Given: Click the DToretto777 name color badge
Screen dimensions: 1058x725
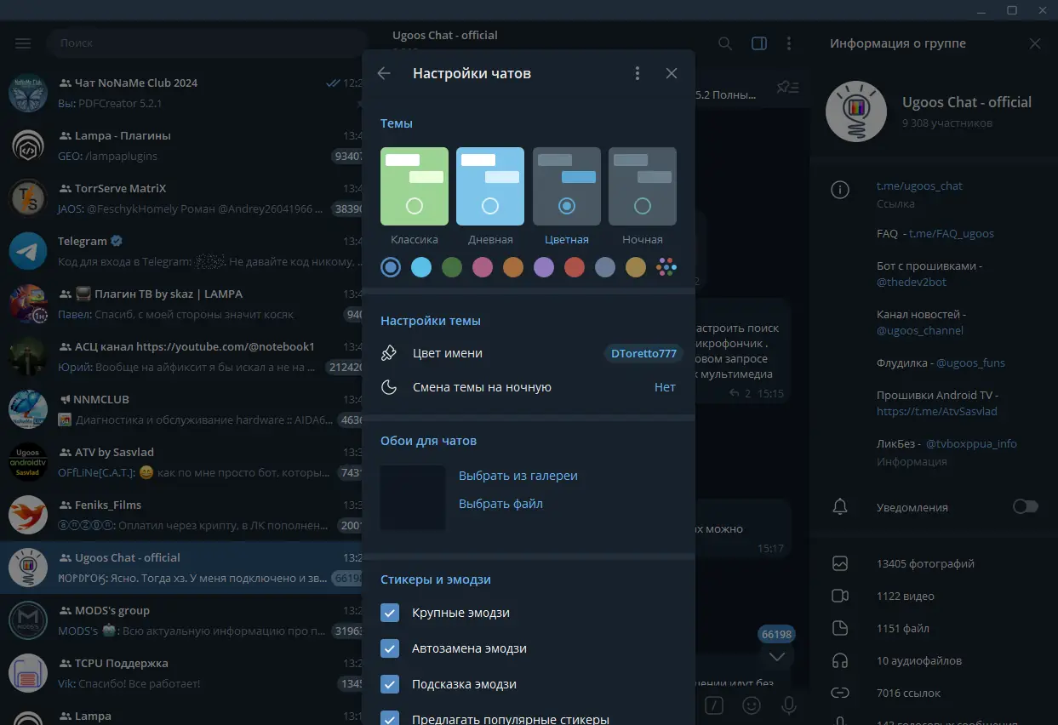Looking at the screenshot, I should [x=643, y=353].
